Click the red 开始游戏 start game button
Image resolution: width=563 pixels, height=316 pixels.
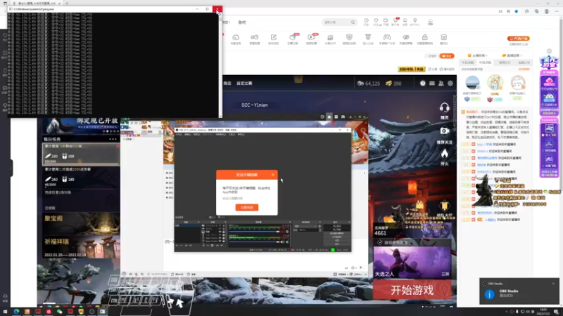[x=412, y=290]
